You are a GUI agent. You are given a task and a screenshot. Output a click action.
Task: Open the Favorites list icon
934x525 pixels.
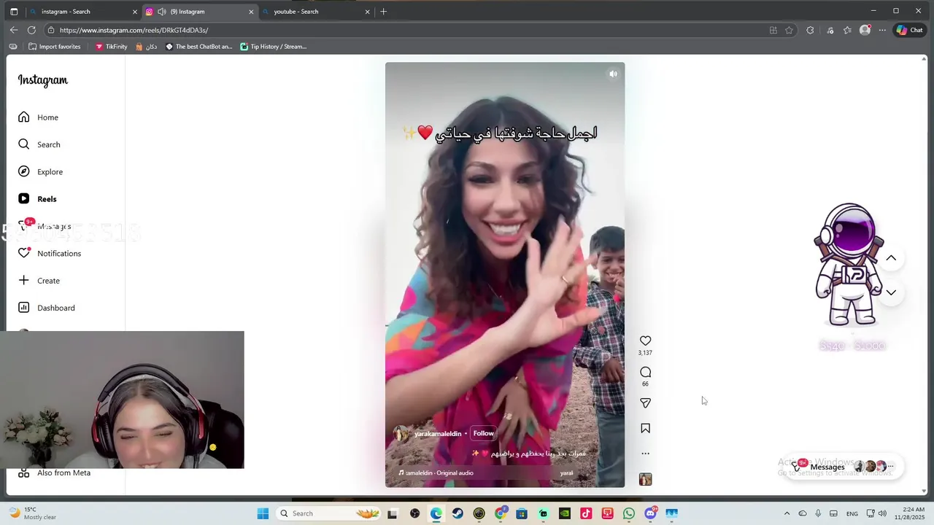[x=847, y=30]
